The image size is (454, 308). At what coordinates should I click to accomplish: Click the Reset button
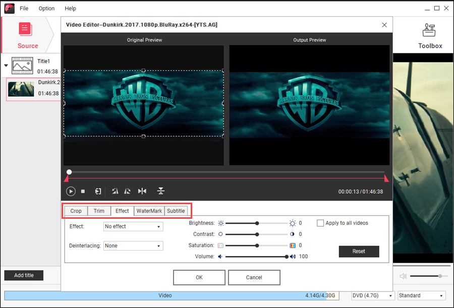click(x=359, y=252)
